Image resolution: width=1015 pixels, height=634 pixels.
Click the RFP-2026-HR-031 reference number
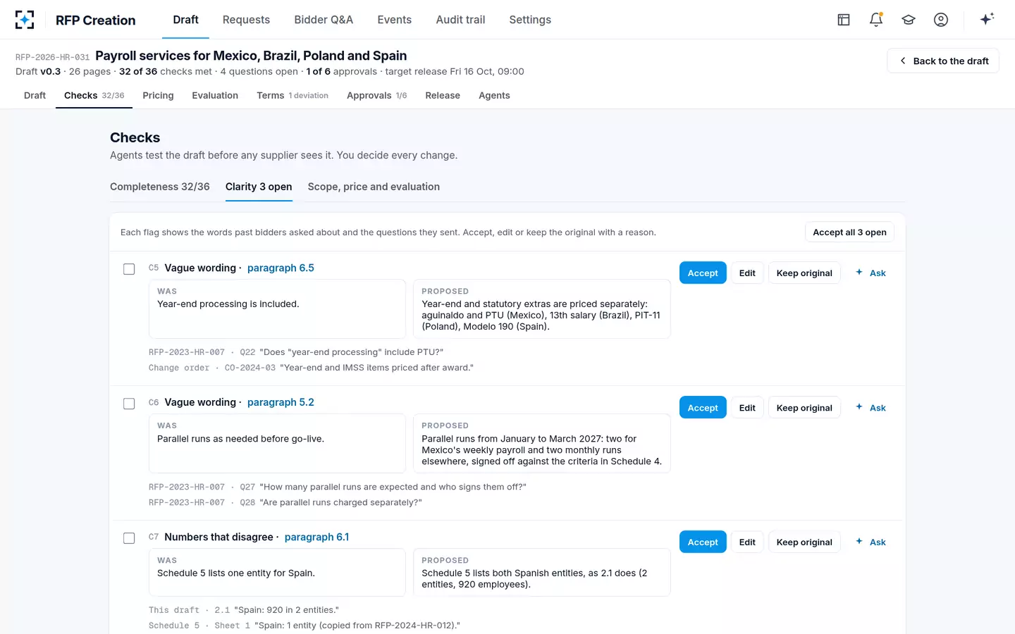coord(52,57)
